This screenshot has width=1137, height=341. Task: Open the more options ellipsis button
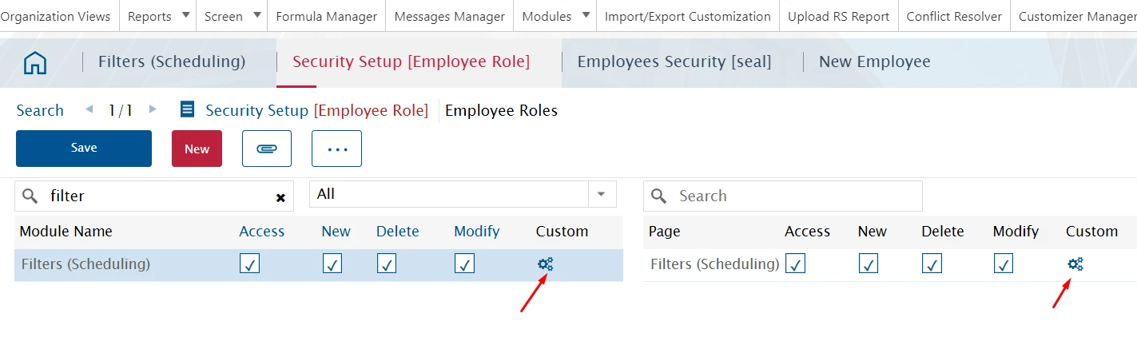tap(336, 149)
